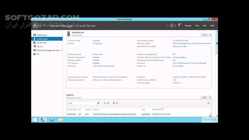Sort events by Date and Time column
The image size is (249, 140).
coord(158,109)
